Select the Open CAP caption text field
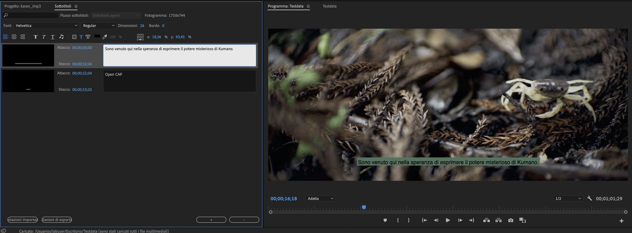 [179, 81]
